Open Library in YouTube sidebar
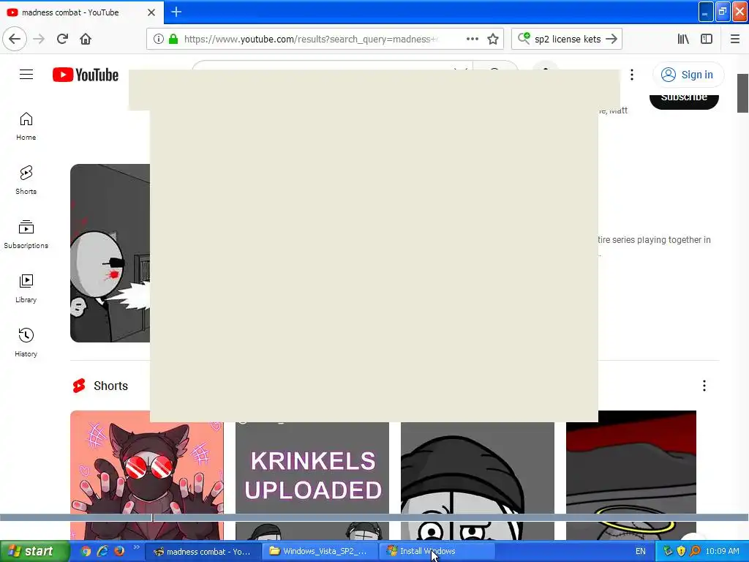 (x=26, y=288)
